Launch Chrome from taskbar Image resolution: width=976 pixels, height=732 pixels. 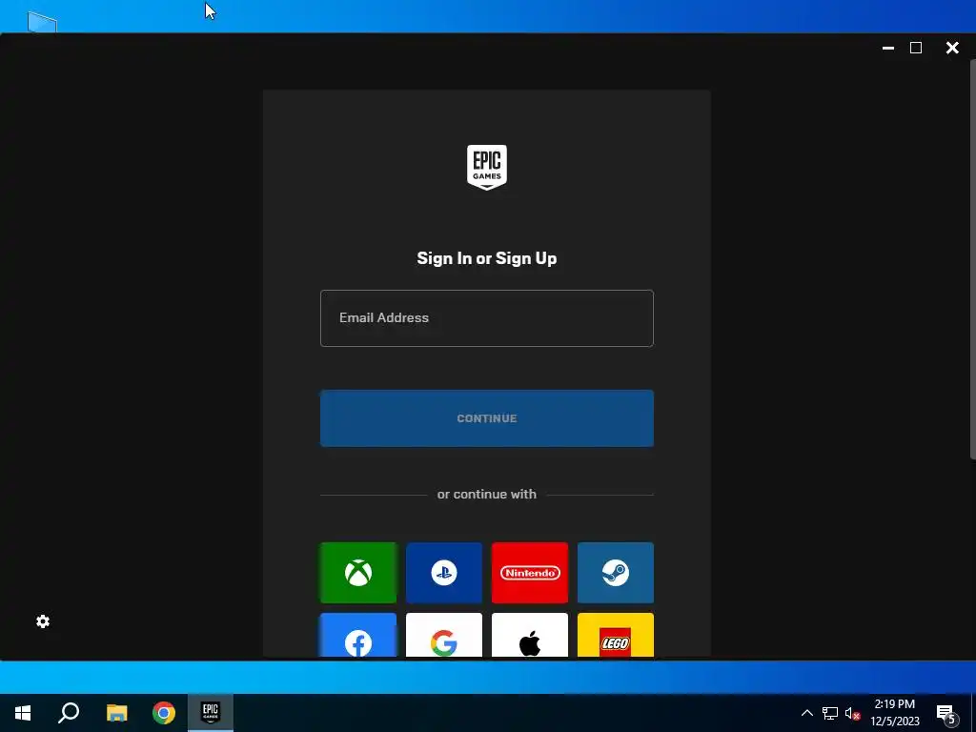[164, 713]
